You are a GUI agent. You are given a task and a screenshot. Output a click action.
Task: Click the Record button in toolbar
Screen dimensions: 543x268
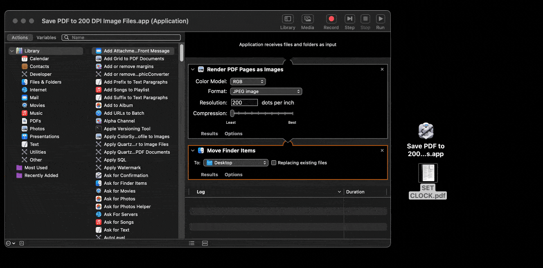[x=331, y=19]
